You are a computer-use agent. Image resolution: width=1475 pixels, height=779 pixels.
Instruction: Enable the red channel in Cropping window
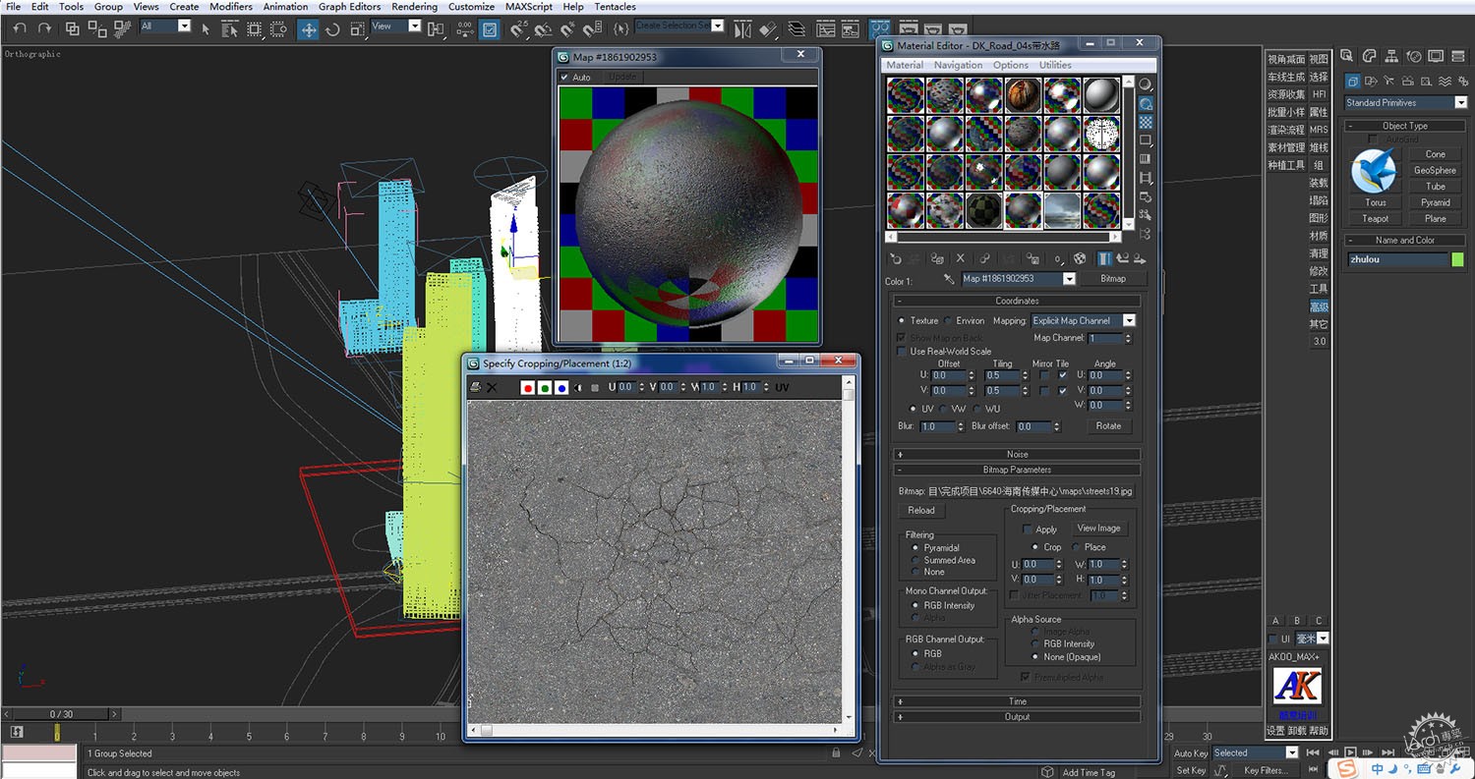click(528, 388)
